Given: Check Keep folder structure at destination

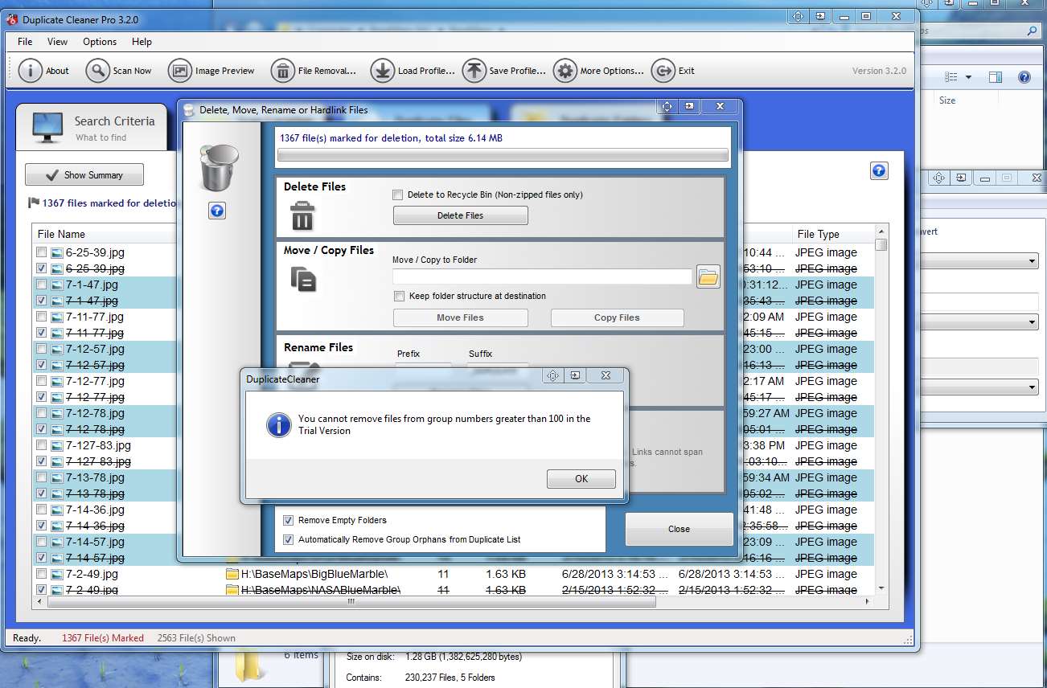Looking at the screenshot, I should [399, 296].
